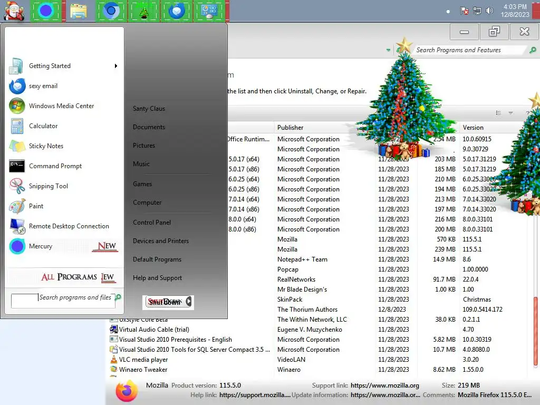The height and width of the screenshot is (405, 540).
Task: Open Music from start menu
Action: click(141, 164)
